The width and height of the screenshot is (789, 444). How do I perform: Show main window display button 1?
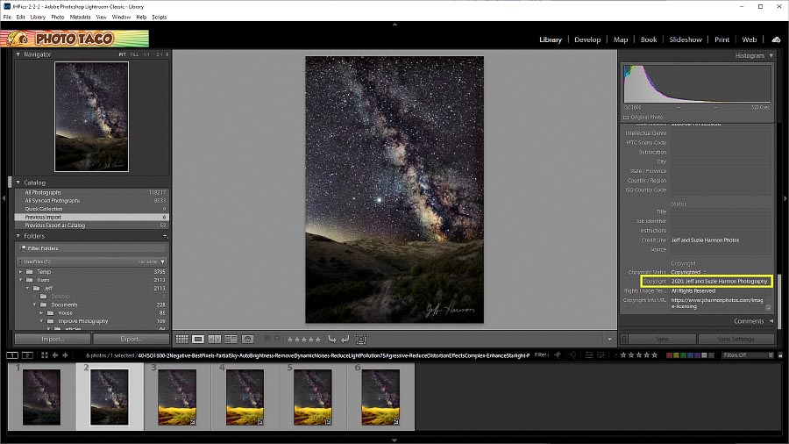[12, 355]
